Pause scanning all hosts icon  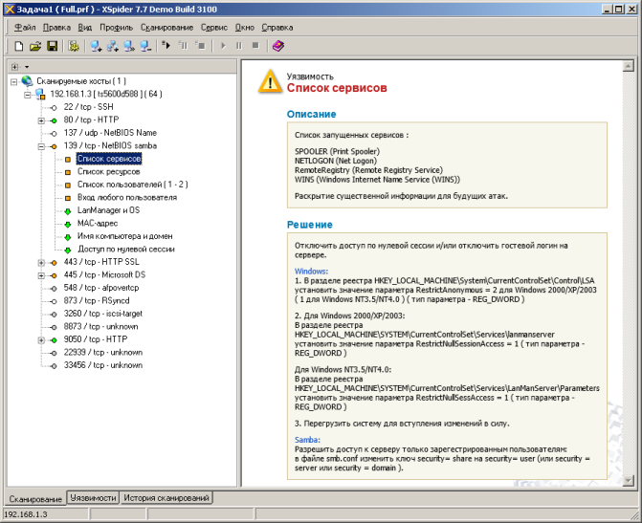tap(183, 45)
